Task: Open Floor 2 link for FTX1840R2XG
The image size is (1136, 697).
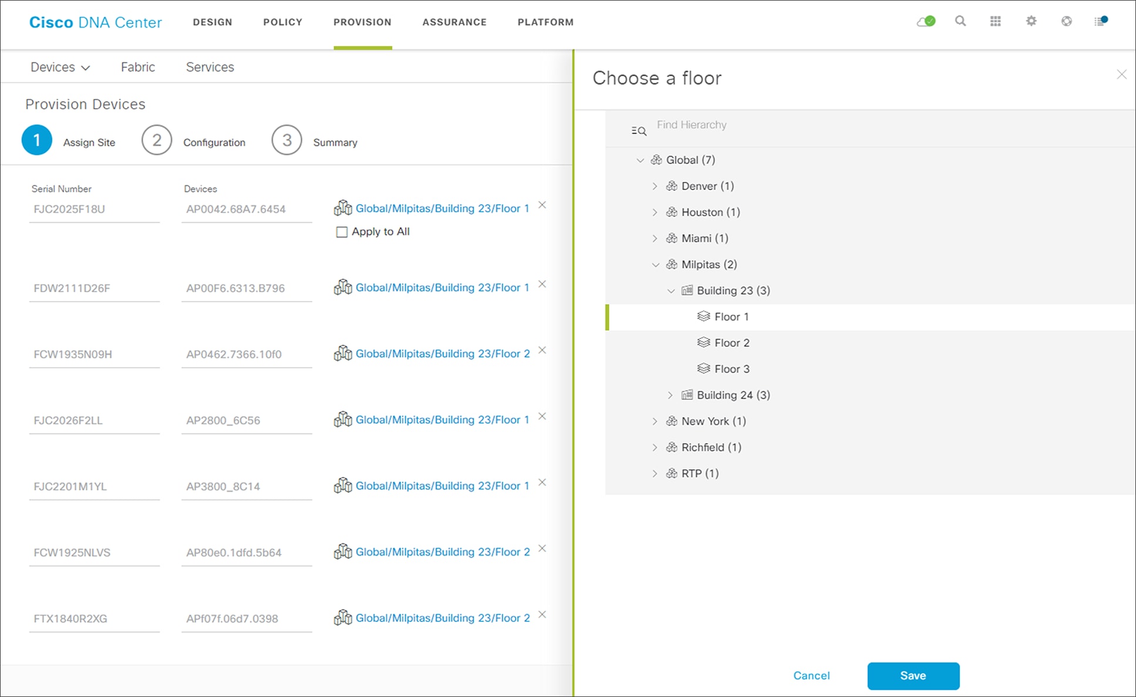Action: point(443,618)
